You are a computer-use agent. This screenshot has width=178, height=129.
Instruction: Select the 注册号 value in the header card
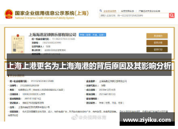click(x=52, y=43)
